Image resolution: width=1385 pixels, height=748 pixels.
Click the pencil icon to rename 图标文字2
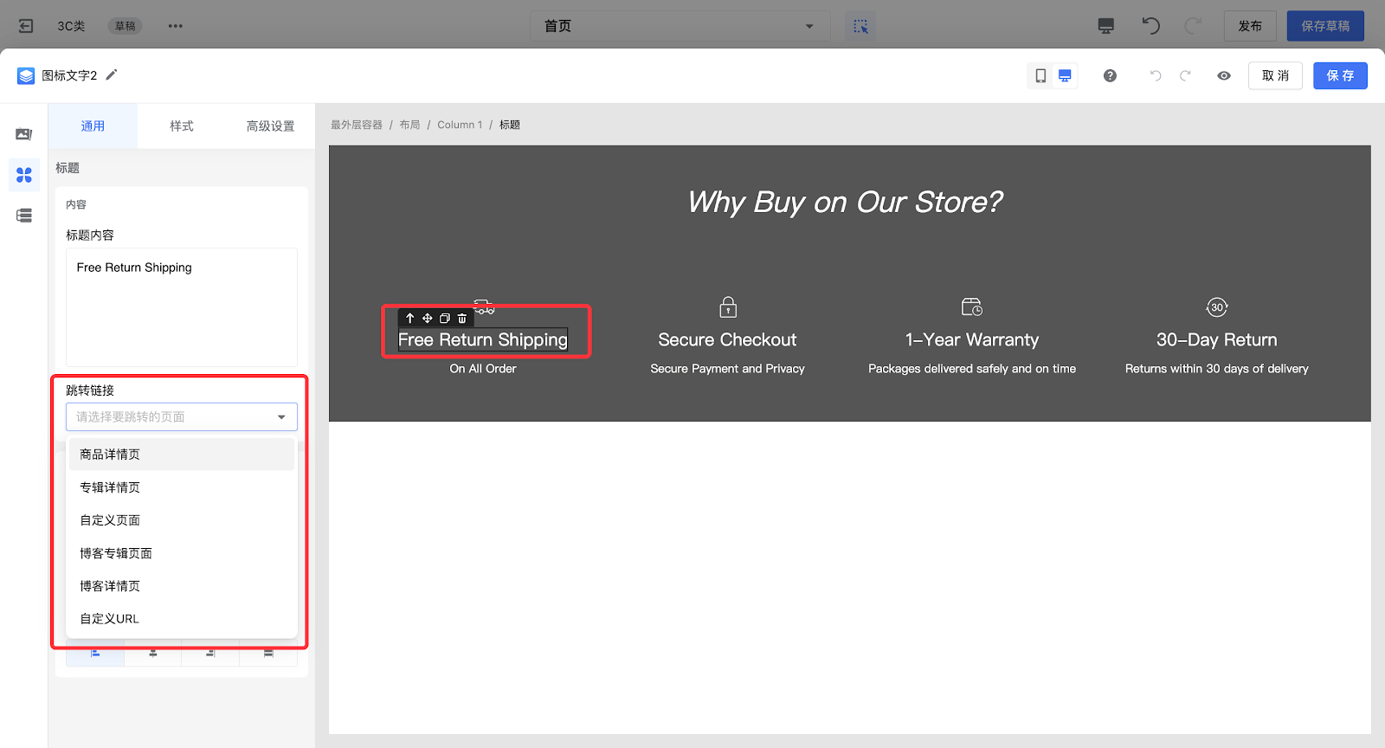pyautogui.click(x=112, y=75)
